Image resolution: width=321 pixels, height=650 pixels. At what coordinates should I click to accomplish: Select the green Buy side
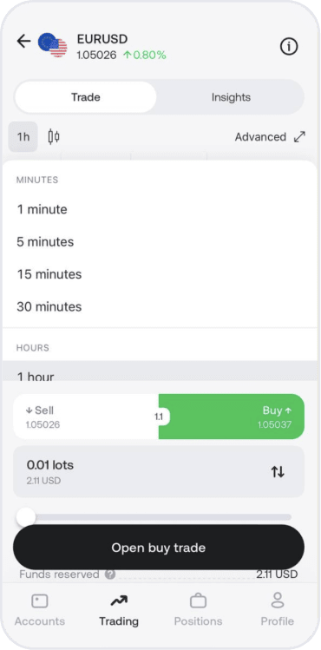232,417
